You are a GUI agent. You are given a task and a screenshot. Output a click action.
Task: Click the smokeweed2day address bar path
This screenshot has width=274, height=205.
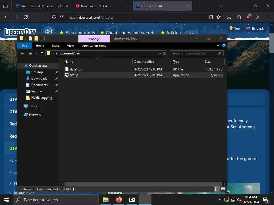point(68,53)
